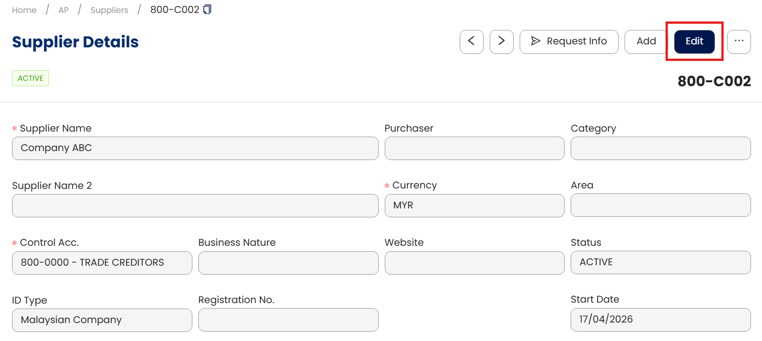Navigate to Home breadcrumb
Image resolution: width=762 pixels, height=341 pixels.
coord(24,10)
